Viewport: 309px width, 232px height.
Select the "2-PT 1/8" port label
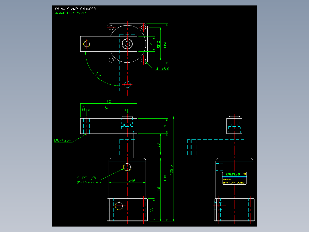click(86, 178)
